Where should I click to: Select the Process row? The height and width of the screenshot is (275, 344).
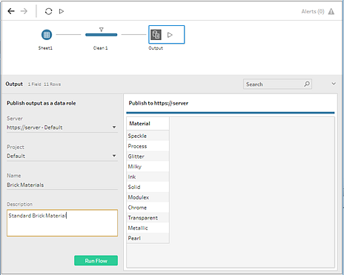point(148,146)
